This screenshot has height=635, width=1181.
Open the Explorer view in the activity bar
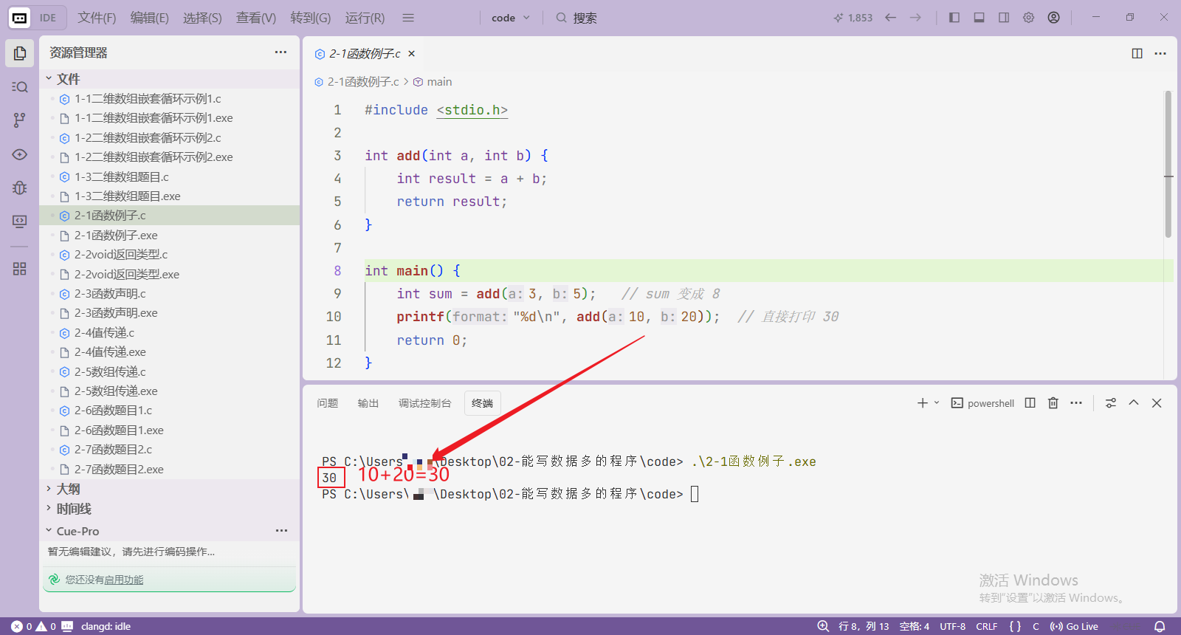click(x=20, y=53)
